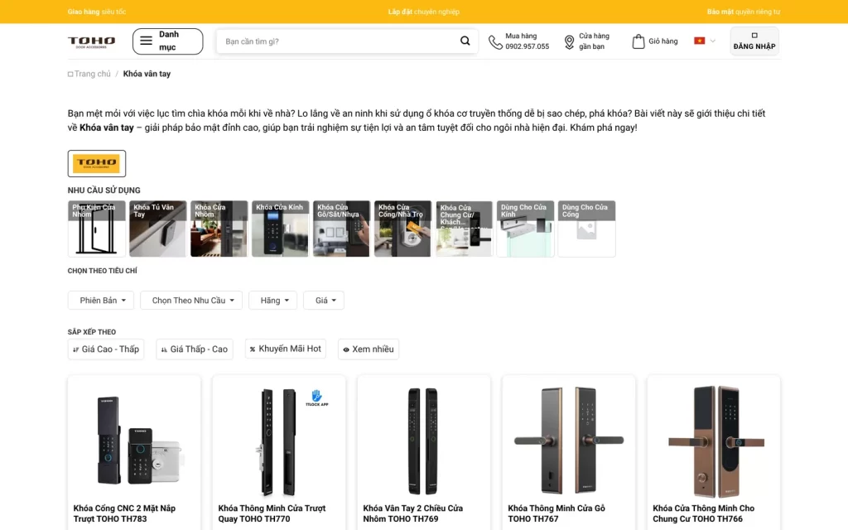Viewport: 848px width, 530px height.
Task: Sort by Khuyến Mãi Hot
Action: (286, 349)
